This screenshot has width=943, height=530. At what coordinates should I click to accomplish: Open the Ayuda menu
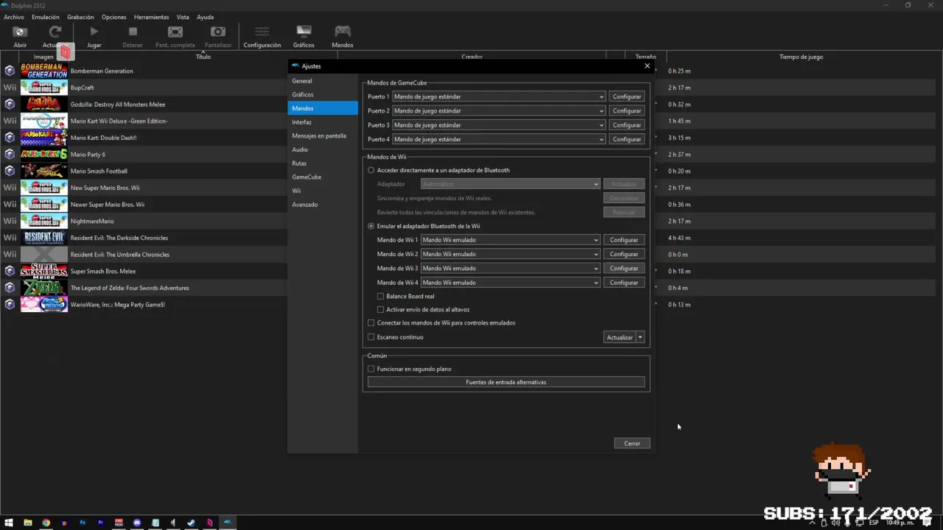[206, 17]
